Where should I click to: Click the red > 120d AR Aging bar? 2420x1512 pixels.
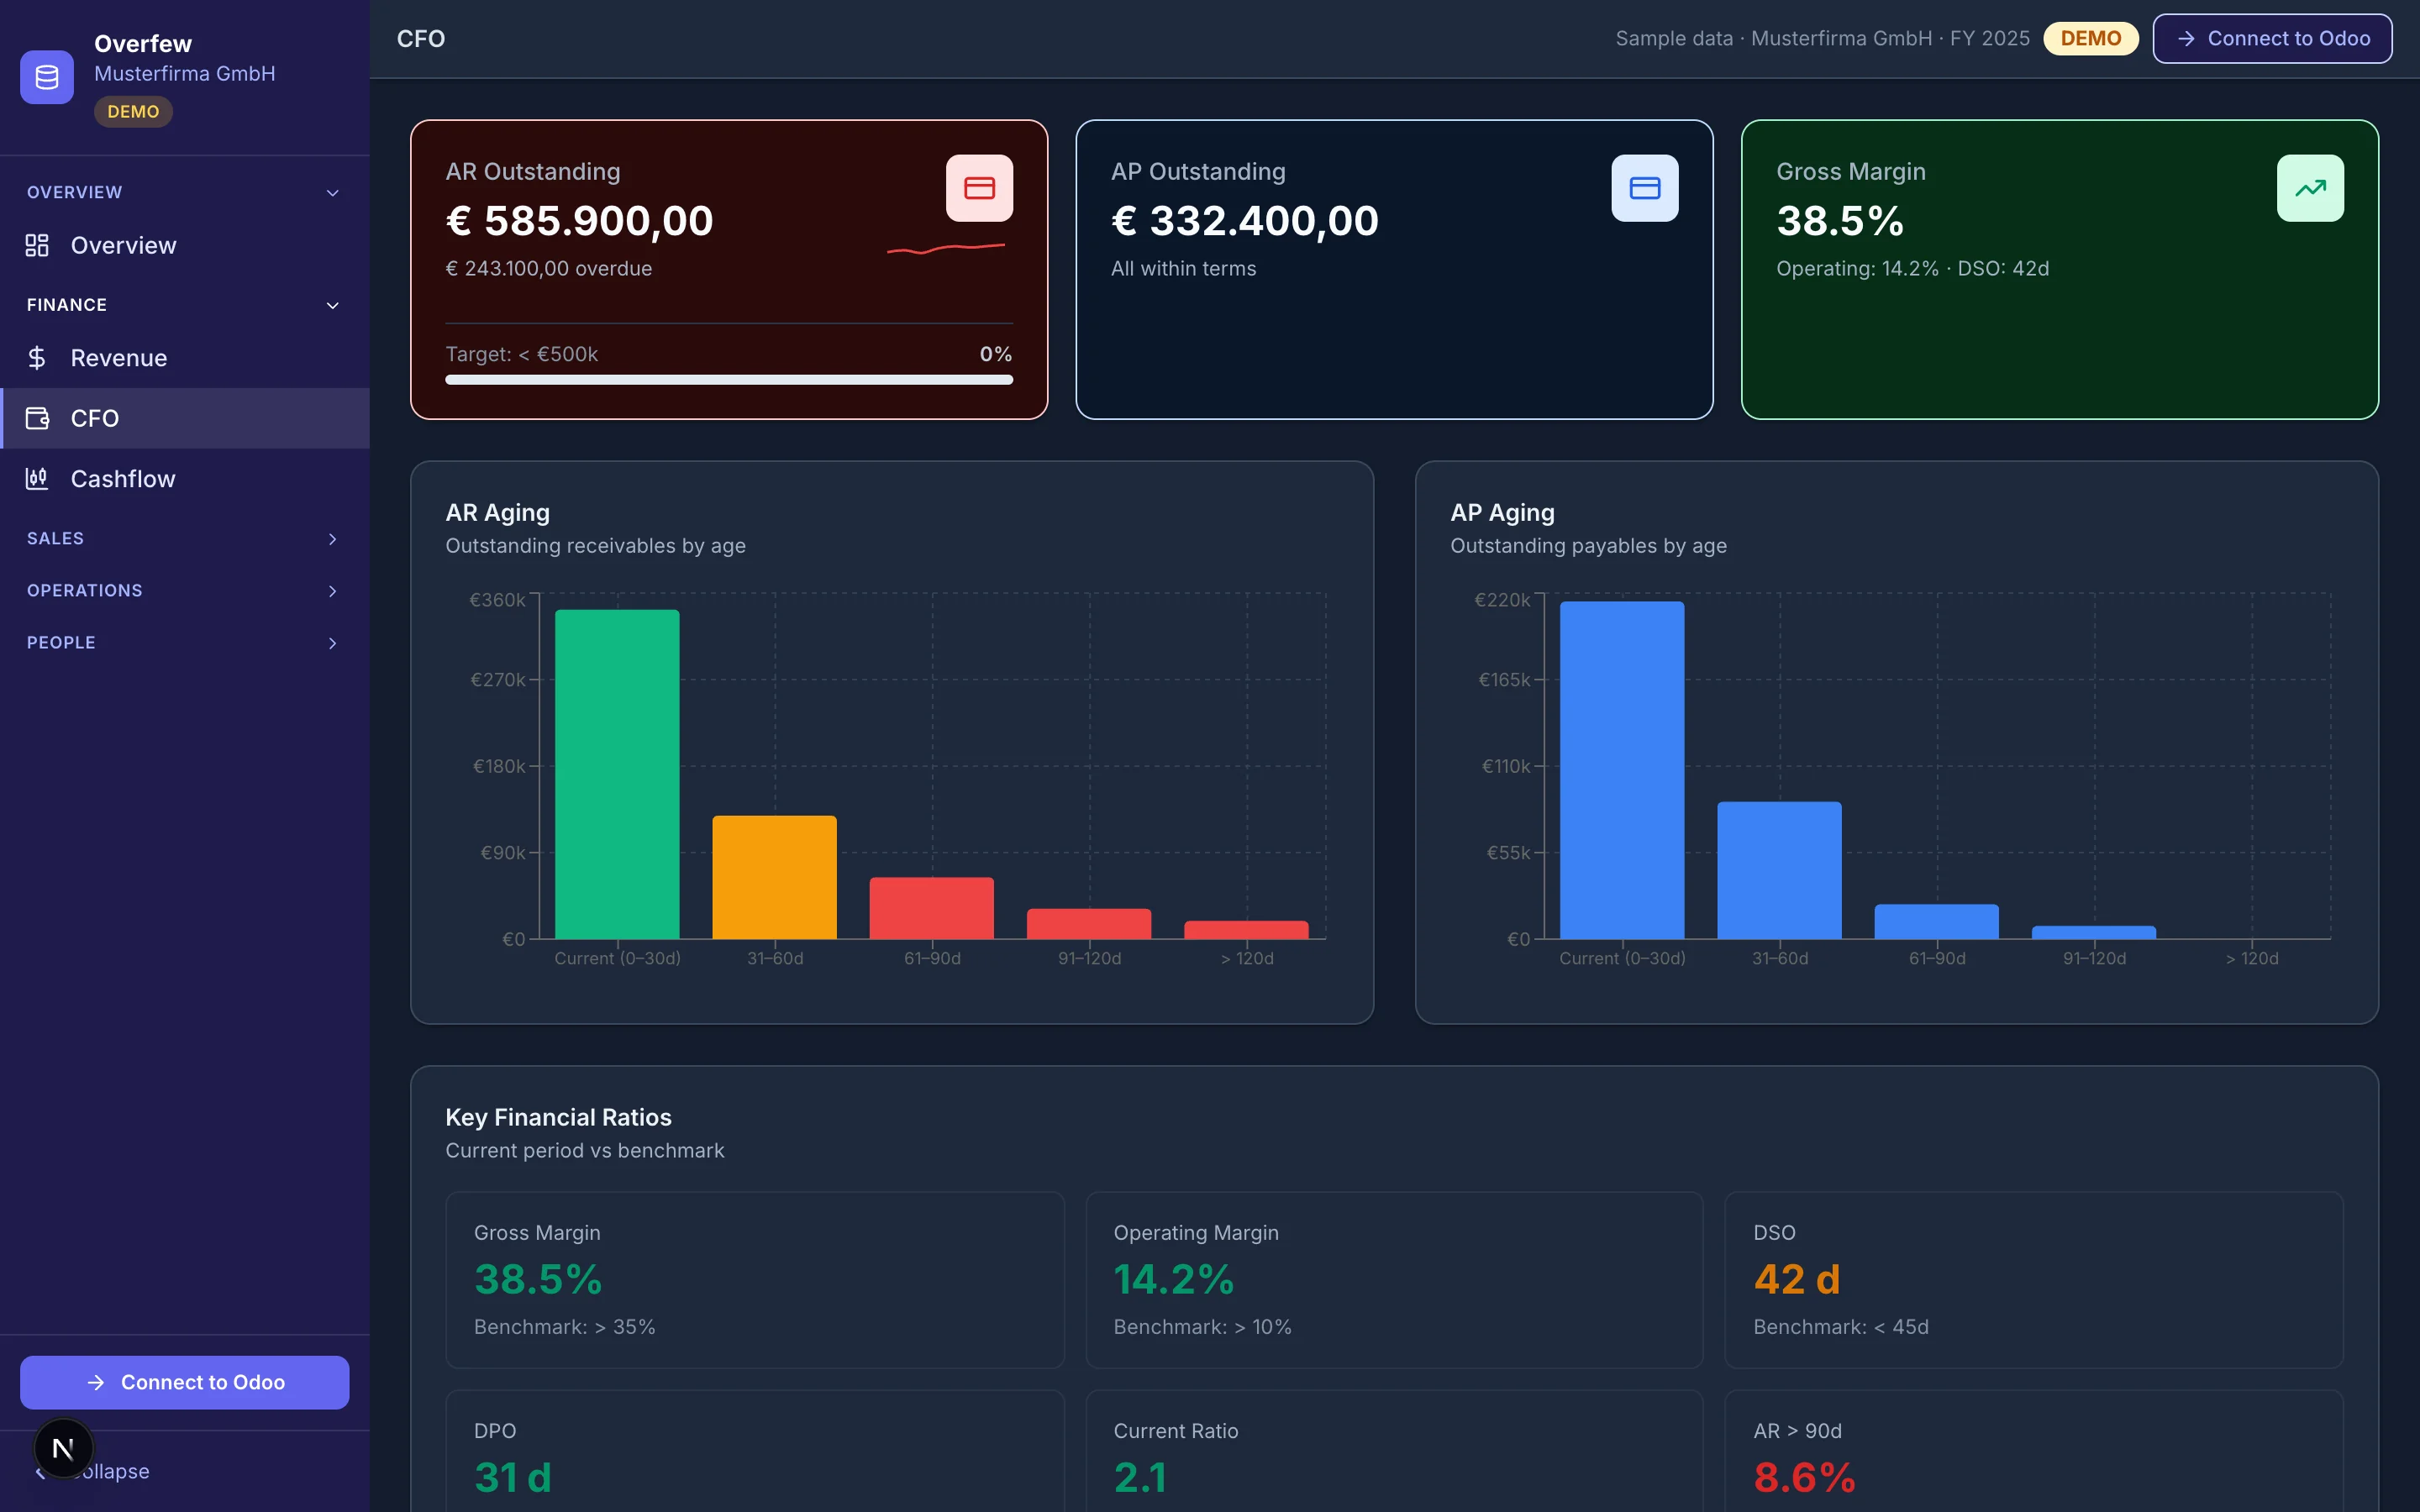pyautogui.click(x=1246, y=930)
